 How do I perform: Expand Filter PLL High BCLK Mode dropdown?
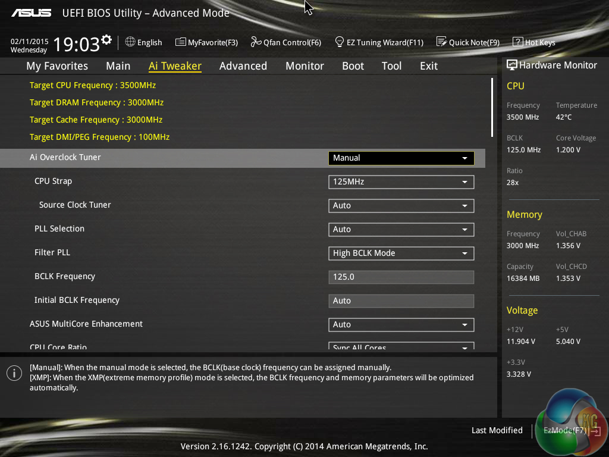pyautogui.click(x=401, y=253)
